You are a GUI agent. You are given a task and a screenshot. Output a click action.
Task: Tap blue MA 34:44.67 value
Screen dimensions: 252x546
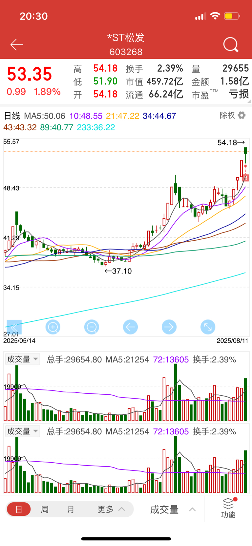tap(159, 116)
